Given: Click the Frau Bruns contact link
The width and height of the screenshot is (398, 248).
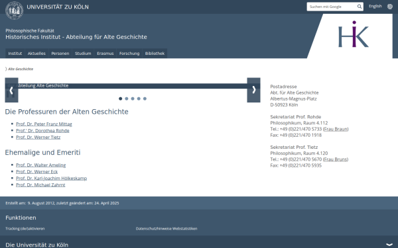Looking at the screenshot, I should coord(335,159).
